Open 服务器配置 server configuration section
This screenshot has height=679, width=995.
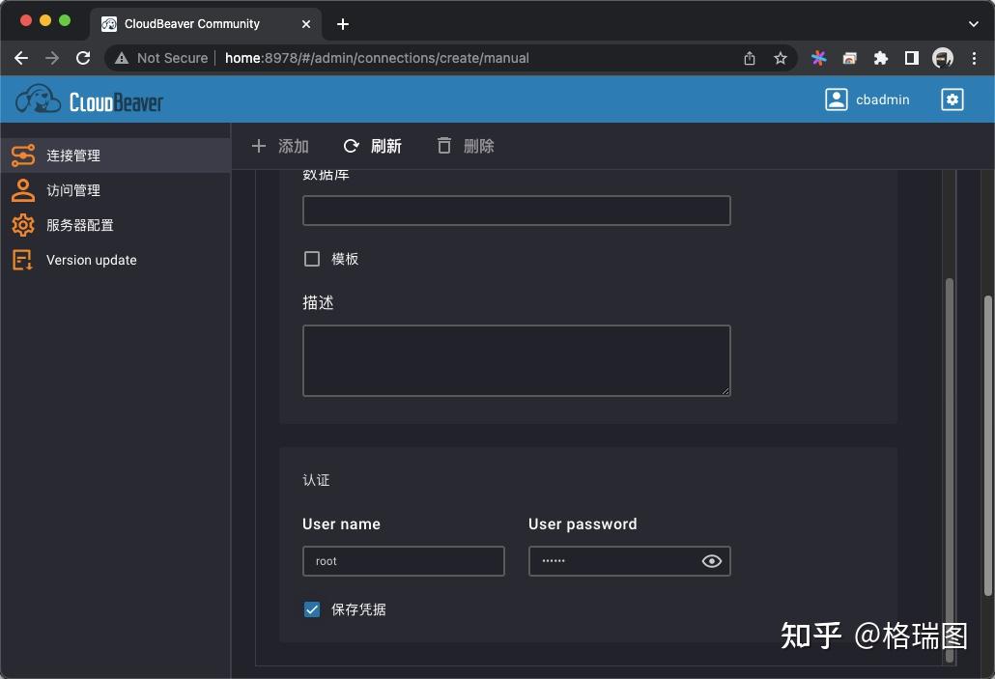pos(115,225)
